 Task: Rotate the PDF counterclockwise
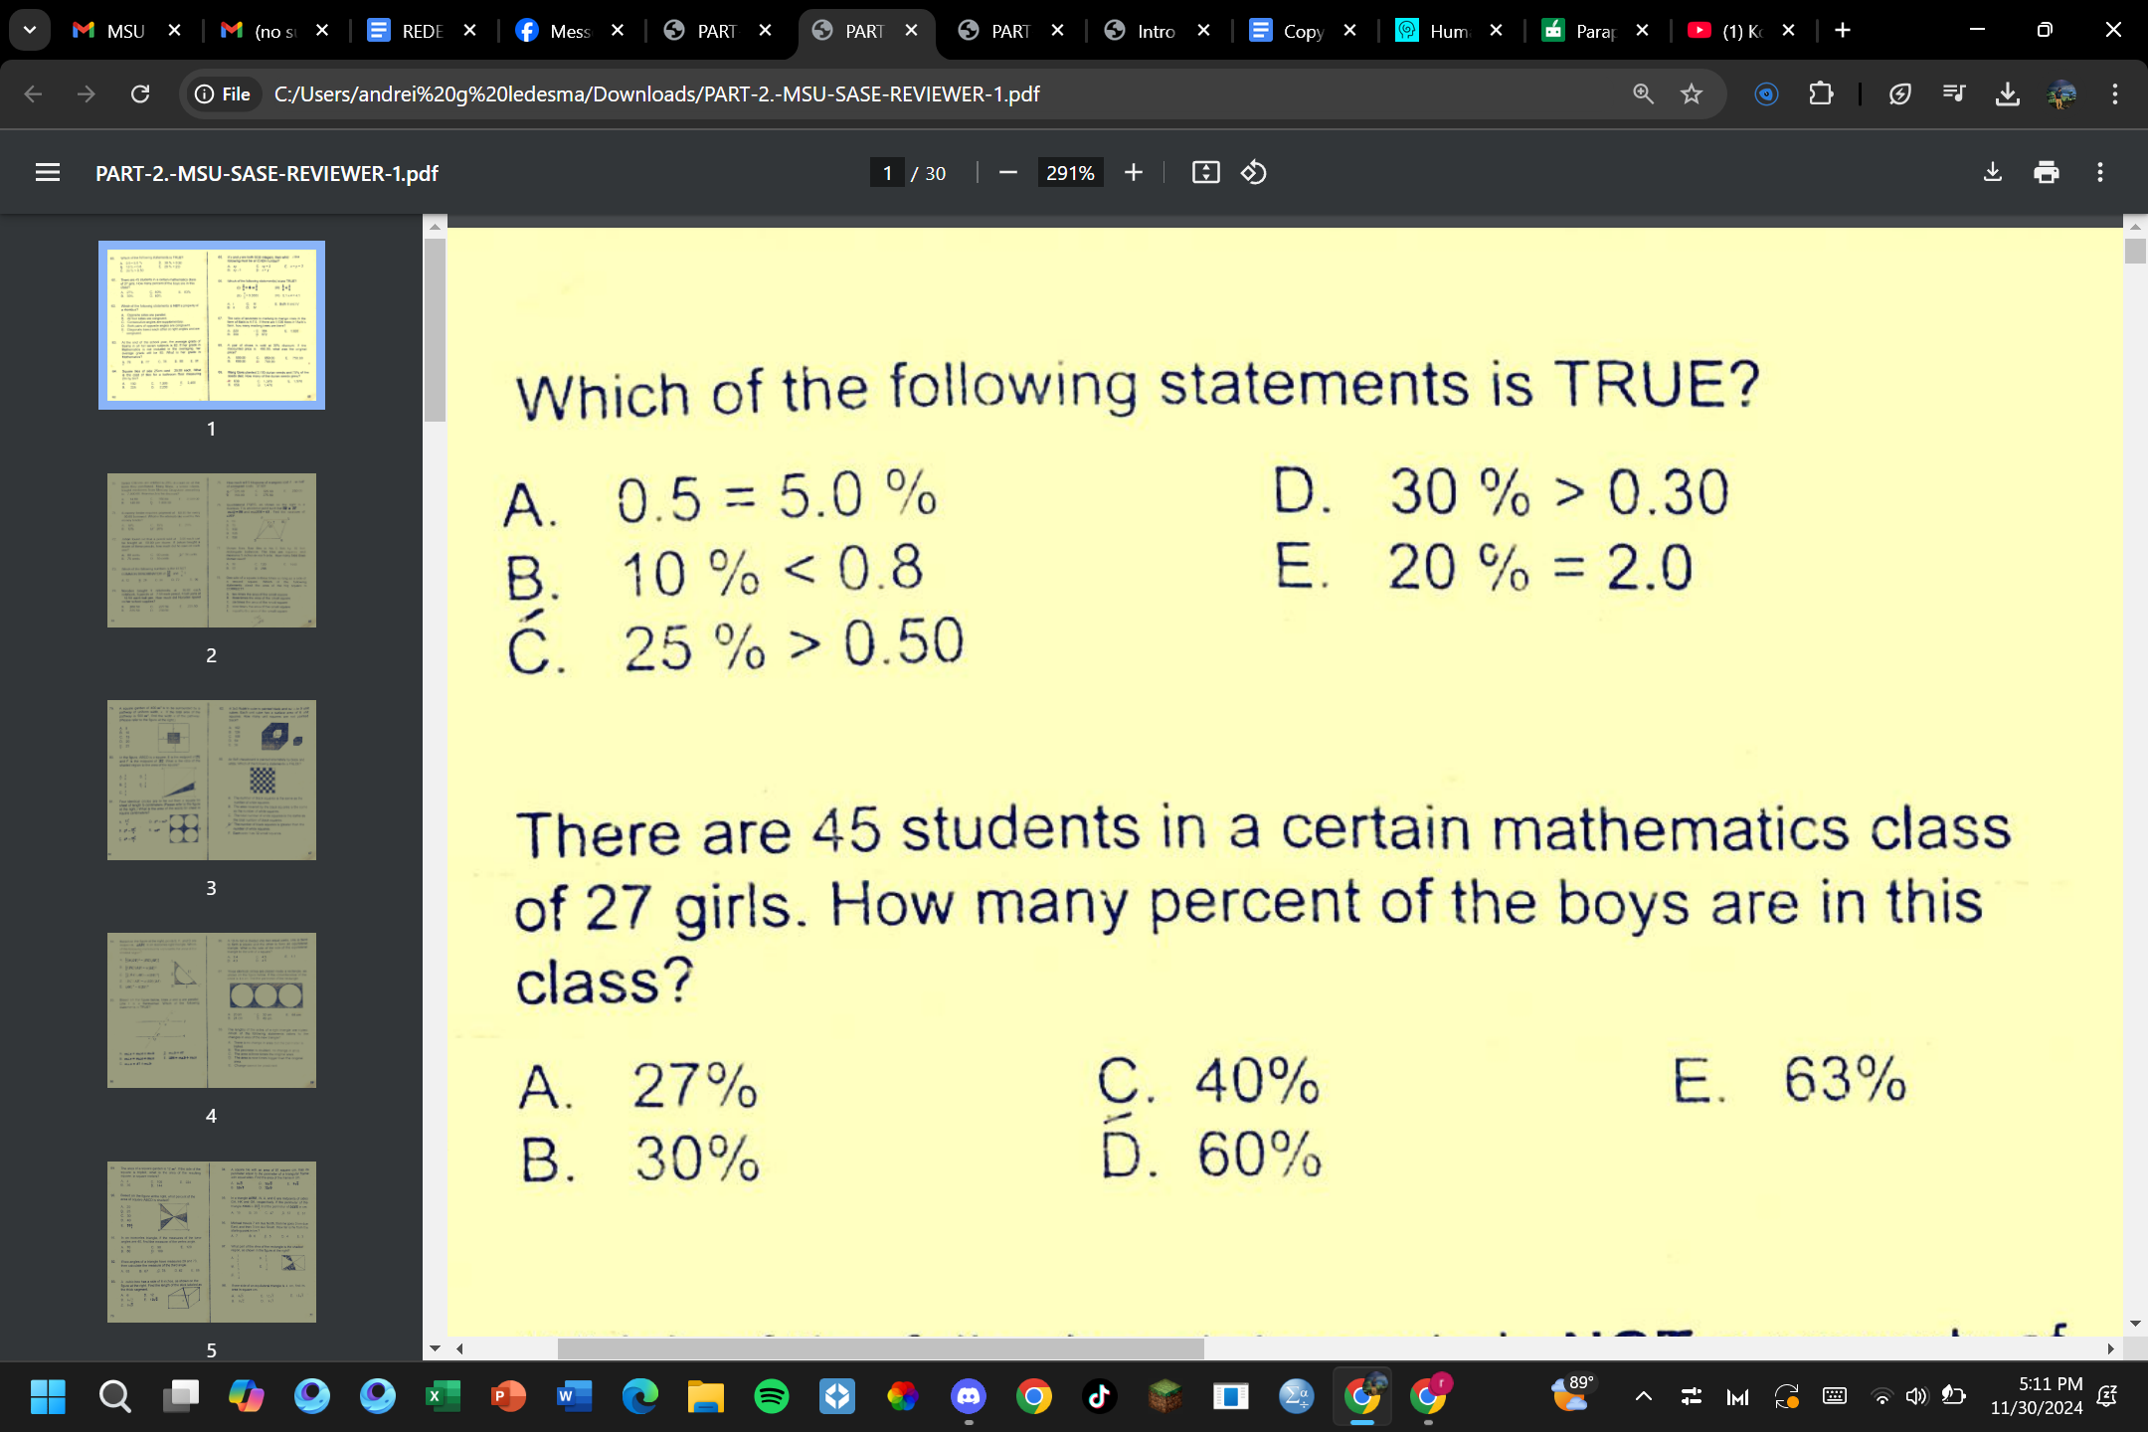tap(1253, 173)
